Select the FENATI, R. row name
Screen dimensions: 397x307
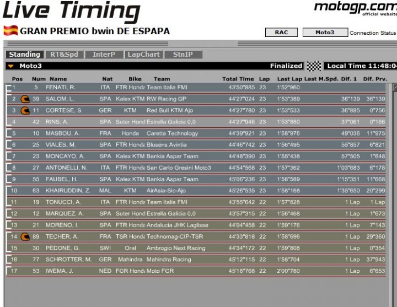click(x=60, y=87)
